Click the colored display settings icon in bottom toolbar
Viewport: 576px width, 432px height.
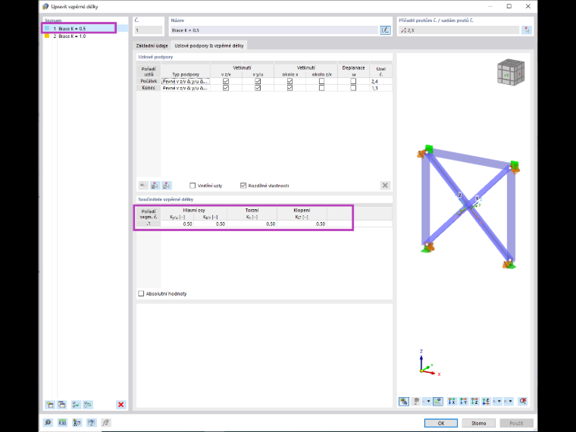click(x=77, y=422)
